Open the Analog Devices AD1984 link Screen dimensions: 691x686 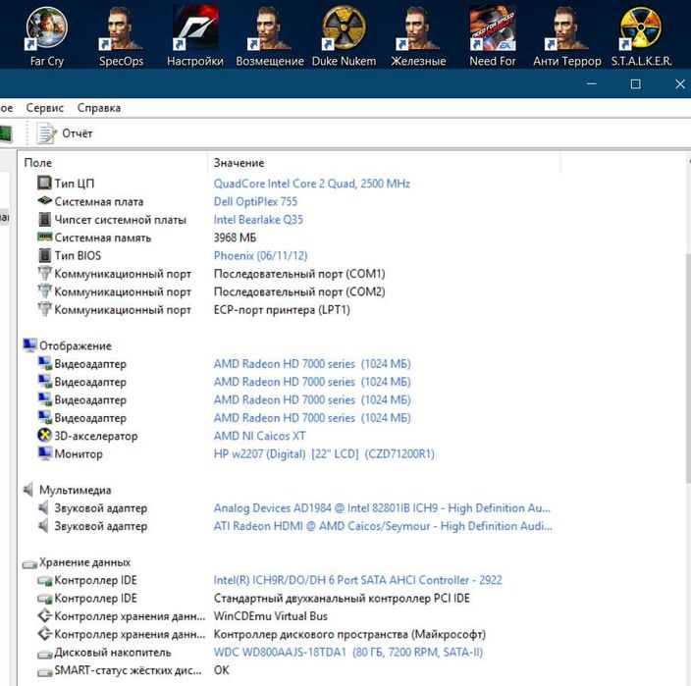[x=382, y=508]
